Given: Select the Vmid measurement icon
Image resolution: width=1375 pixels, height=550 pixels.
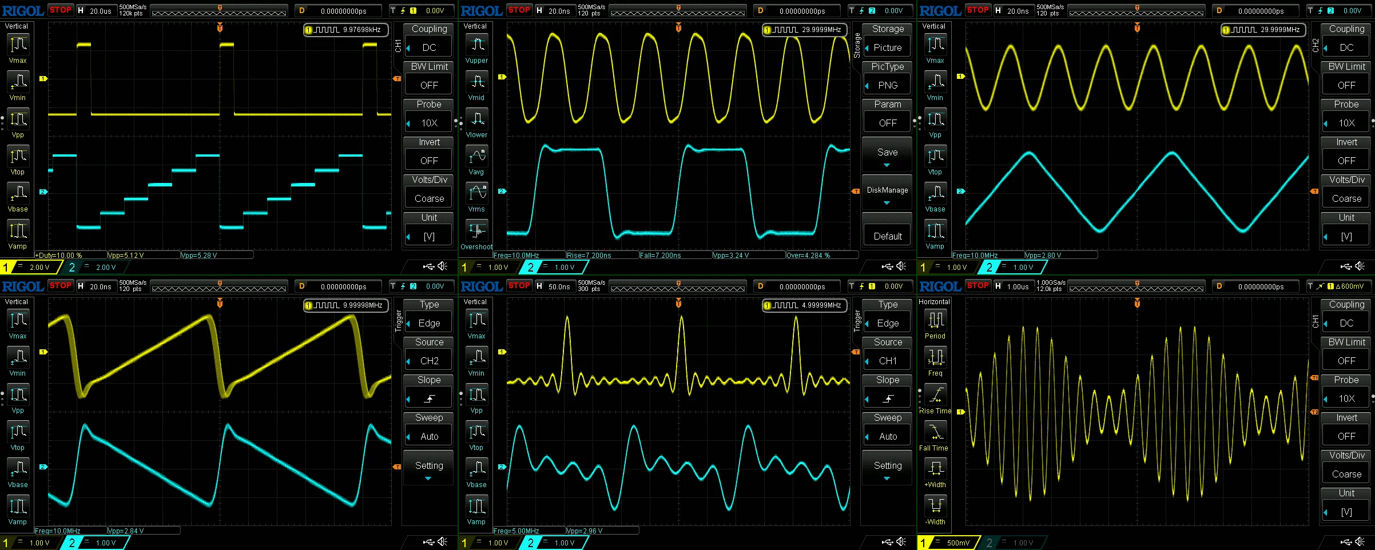Looking at the screenshot, I should coord(476,82).
